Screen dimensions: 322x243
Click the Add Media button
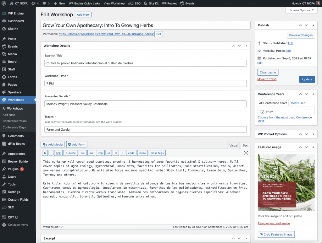tap(53, 144)
